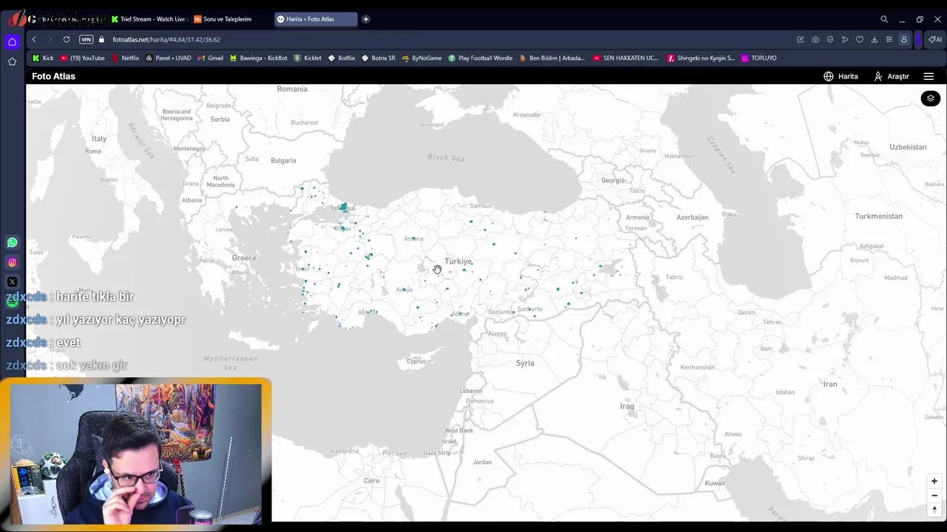947x532 pixels.
Task: Click the Black Sea label on the map
Action: click(x=446, y=157)
